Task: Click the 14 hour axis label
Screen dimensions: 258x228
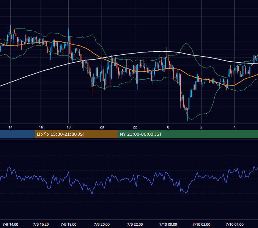Action: click(x=10, y=127)
